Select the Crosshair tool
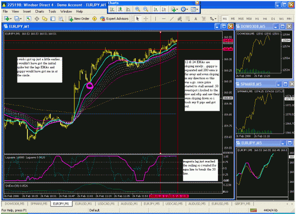This screenshot has height=214, width=296. pos(146,18)
